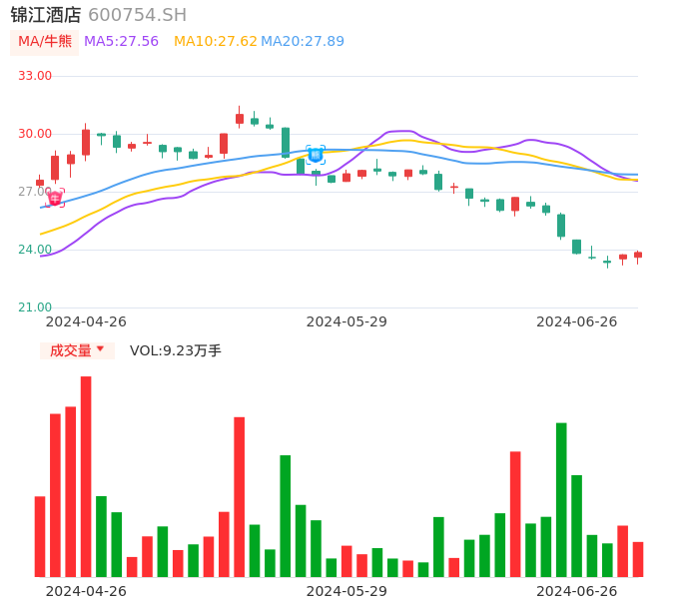Toggle the MA20 moving average legend
This screenshot has width=685, height=605.
pyautogui.click(x=303, y=41)
